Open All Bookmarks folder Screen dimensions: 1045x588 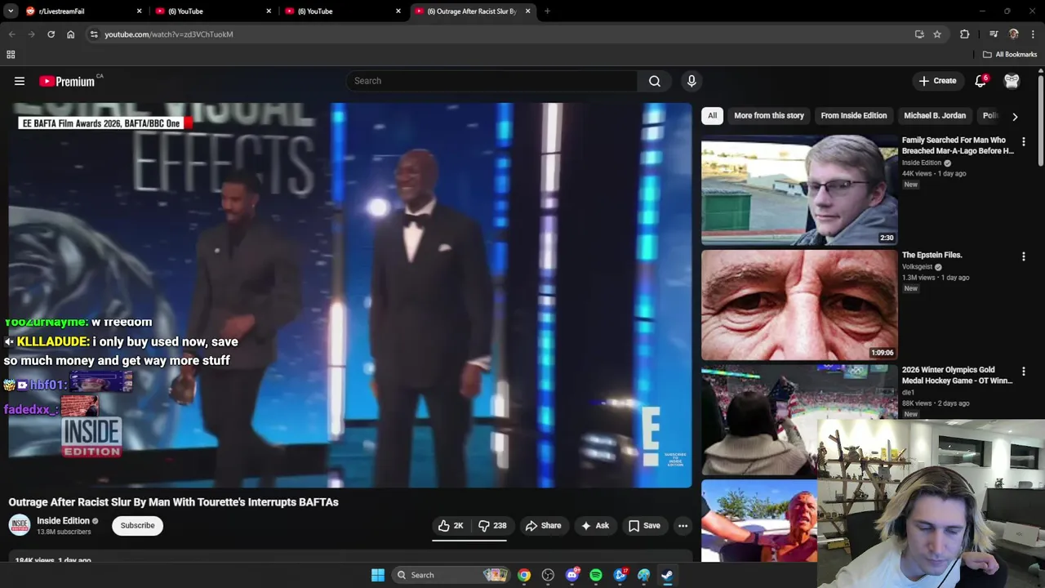pyautogui.click(x=1010, y=55)
